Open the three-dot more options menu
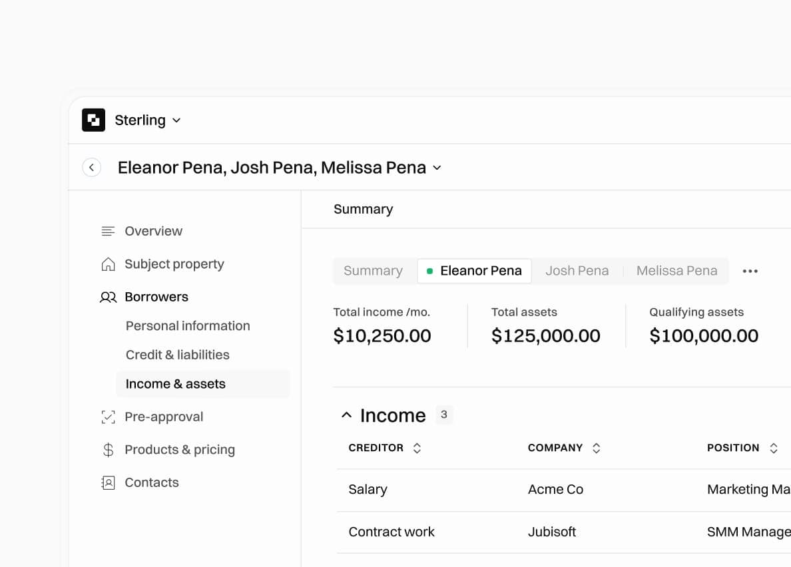 [x=750, y=271]
